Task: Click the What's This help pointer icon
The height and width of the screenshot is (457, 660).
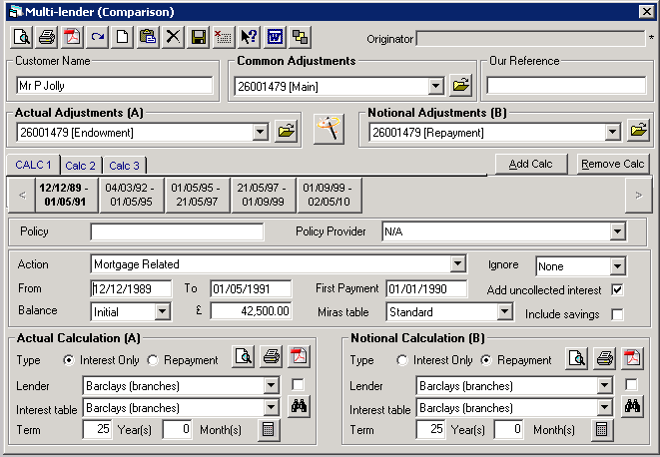Action: [249, 37]
